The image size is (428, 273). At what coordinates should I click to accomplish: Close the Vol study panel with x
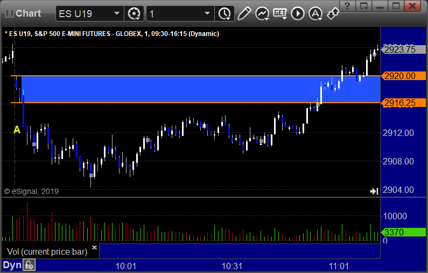[94, 247]
